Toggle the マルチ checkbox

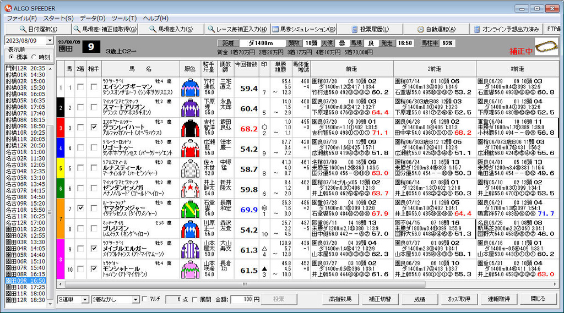point(145,299)
